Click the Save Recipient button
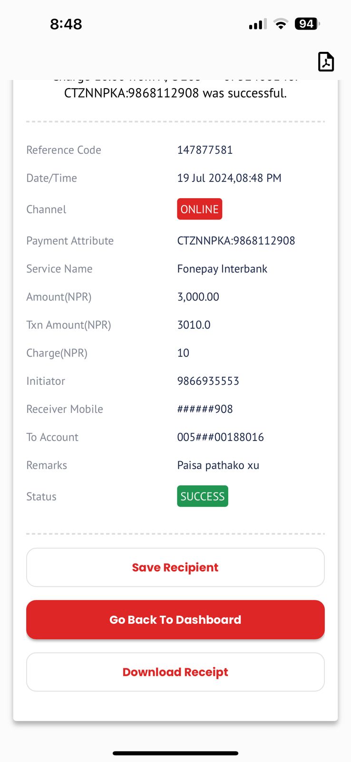The height and width of the screenshot is (762, 351). click(175, 567)
